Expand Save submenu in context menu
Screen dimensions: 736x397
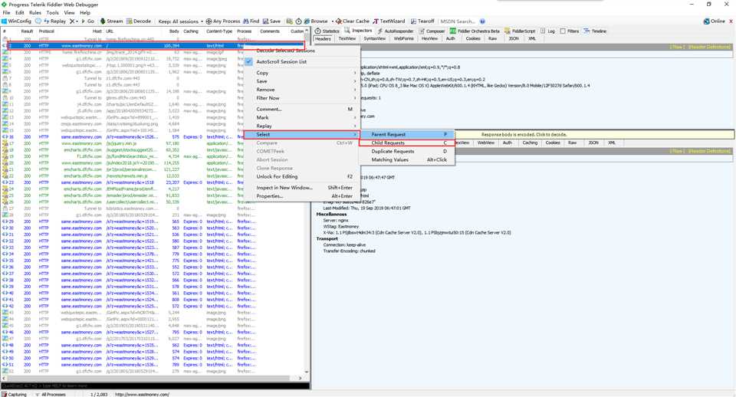click(302, 81)
